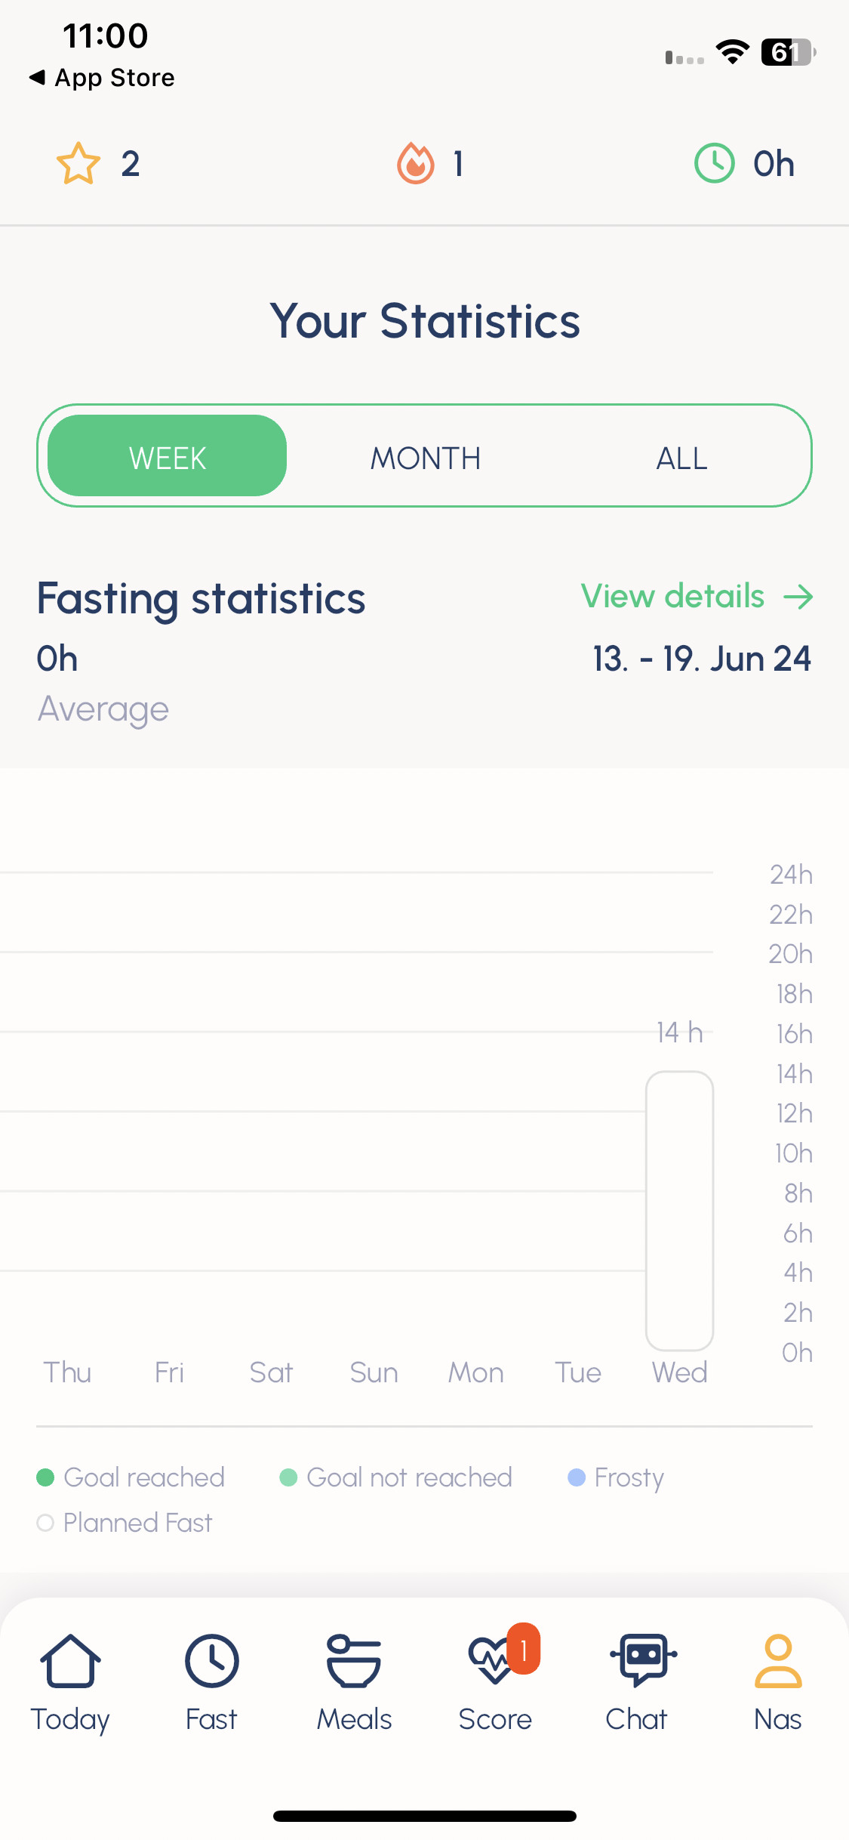Select the Wednesday planned fast bar
Screen dimensions: 849x1840
pos(679,1211)
